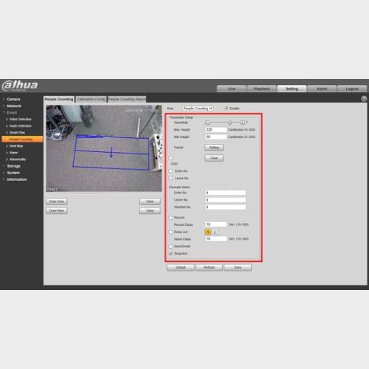Select the highlighted People Counting sidebar item
369x369 pixels.
[x=22, y=139]
